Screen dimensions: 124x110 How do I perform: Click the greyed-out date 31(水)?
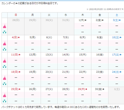pyautogui.click(x=66, y=20)
